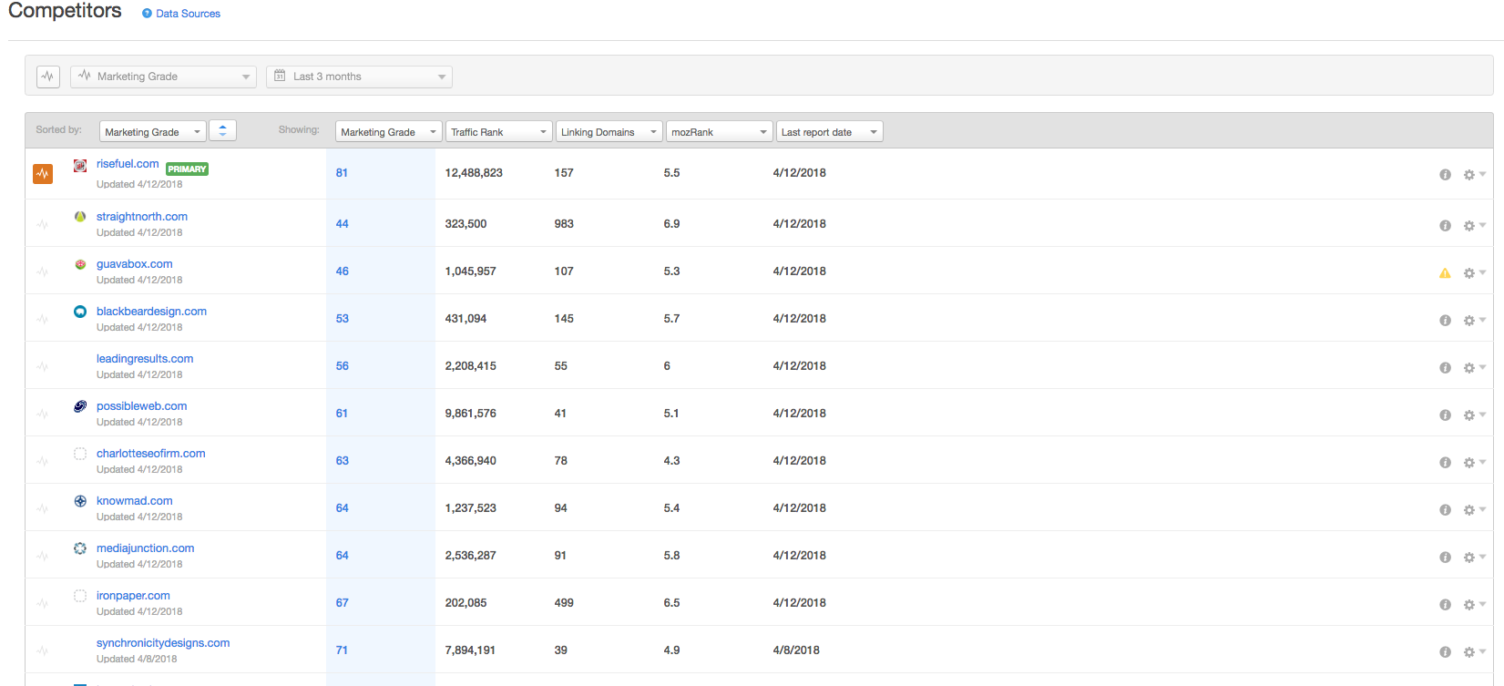Toggle chart line for guavabox.com

coord(43,272)
